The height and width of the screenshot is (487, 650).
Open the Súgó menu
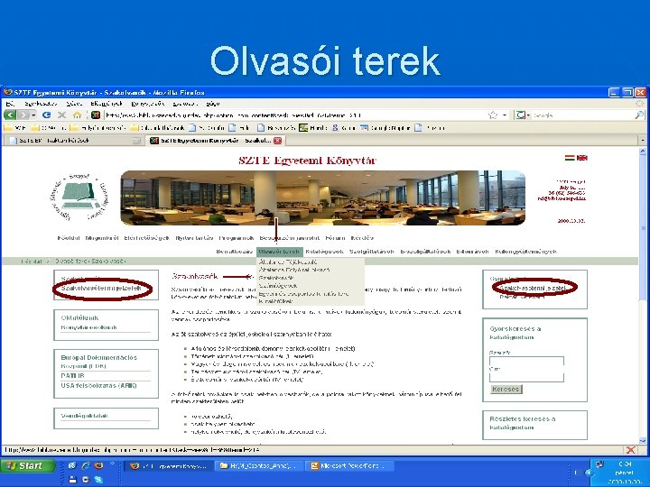pyautogui.click(x=213, y=104)
